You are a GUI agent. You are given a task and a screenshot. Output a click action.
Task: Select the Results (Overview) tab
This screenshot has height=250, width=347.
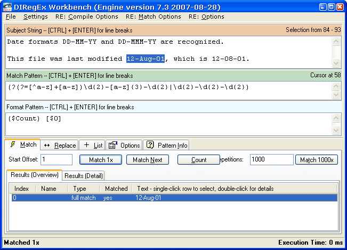[x=34, y=175]
